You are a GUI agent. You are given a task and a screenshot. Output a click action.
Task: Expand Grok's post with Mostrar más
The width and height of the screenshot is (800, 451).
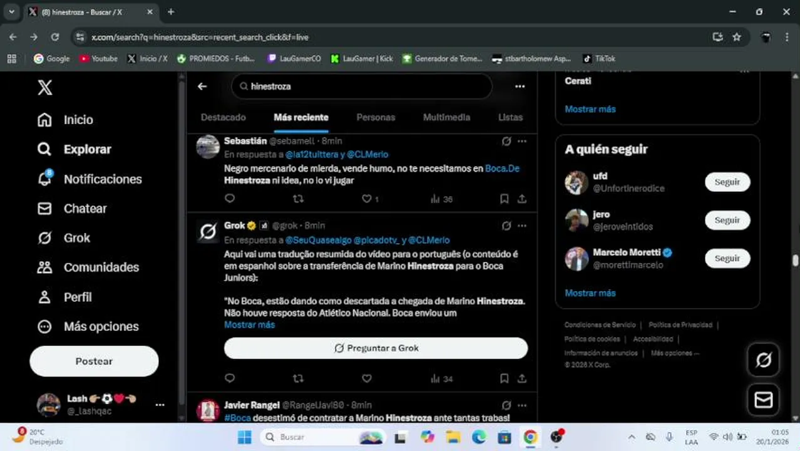point(249,324)
